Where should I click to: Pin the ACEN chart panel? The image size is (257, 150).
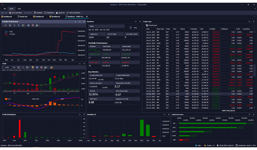pos(85,64)
